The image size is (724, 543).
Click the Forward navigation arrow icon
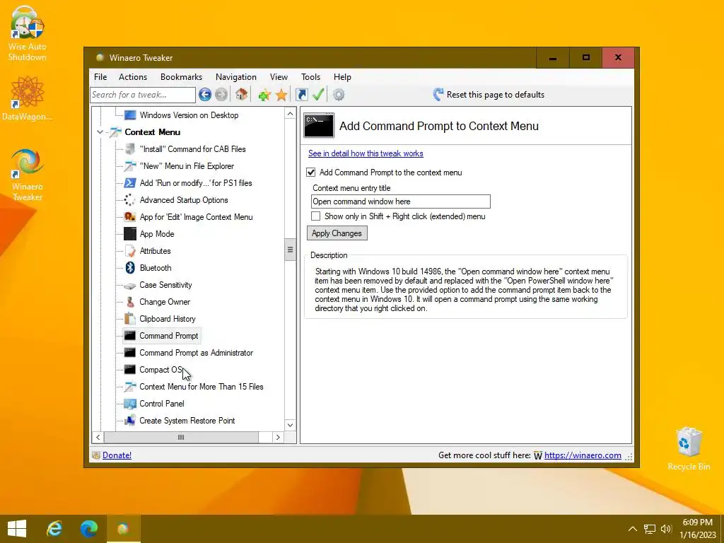click(221, 95)
